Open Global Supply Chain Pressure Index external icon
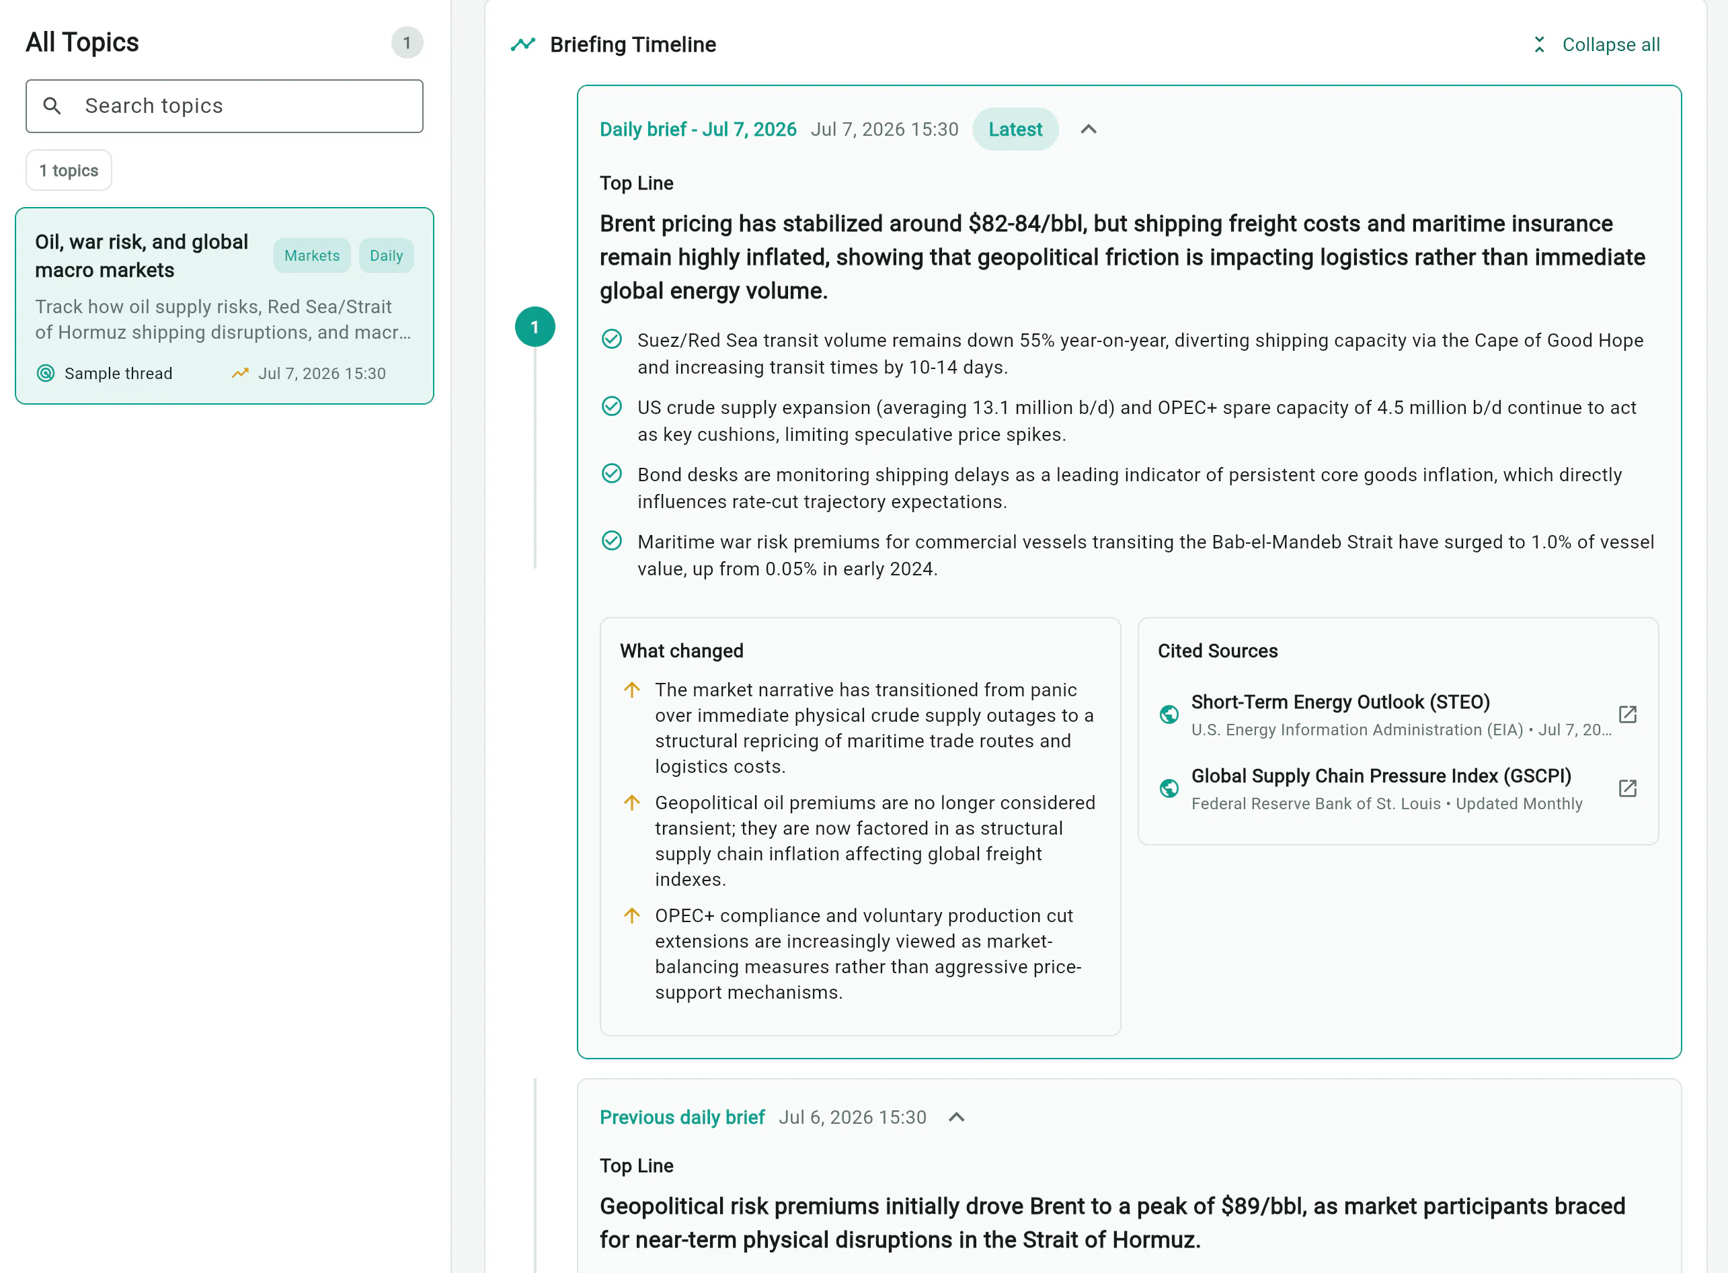The width and height of the screenshot is (1728, 1273). [x=1628, y=788]
